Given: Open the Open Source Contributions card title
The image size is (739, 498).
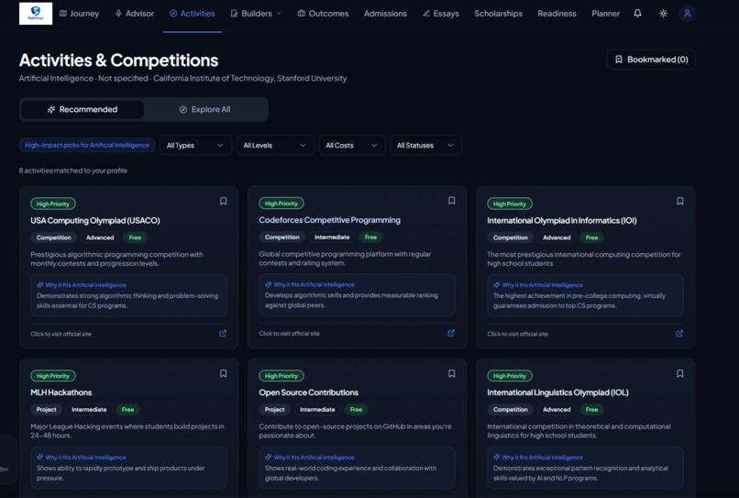Looking at the screenshot, I should pos(308,393).
